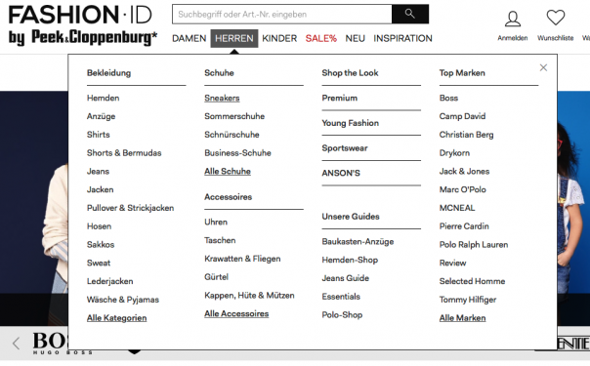Close the Herren mega menu
Viewport: 590px width, 366px height.
pos(543,67)
